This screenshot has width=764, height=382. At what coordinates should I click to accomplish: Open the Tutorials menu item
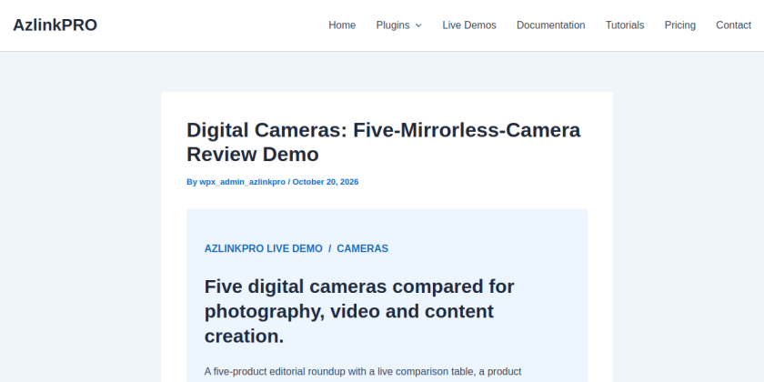(625, 25)
